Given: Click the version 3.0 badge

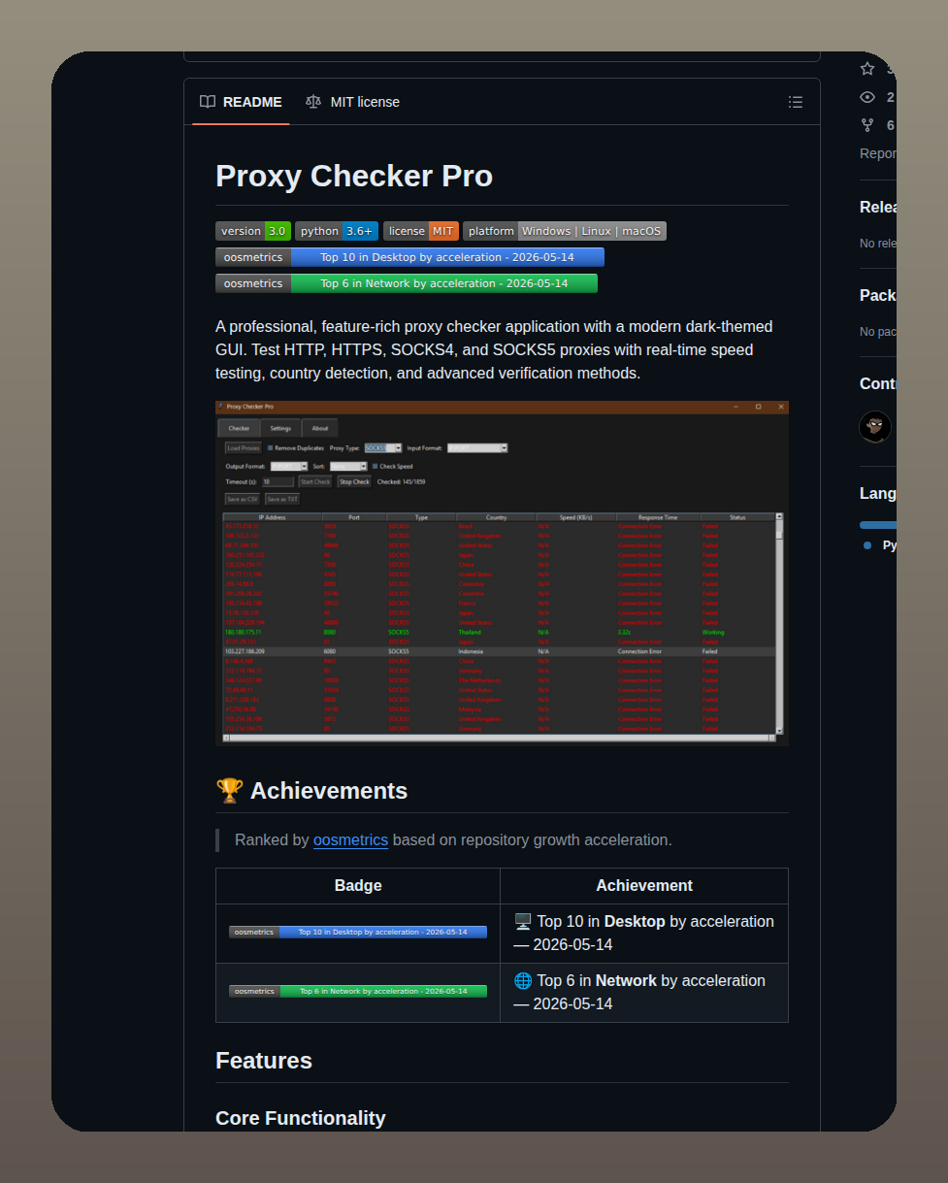Looking at the screenshot, I should pos(253,231).
